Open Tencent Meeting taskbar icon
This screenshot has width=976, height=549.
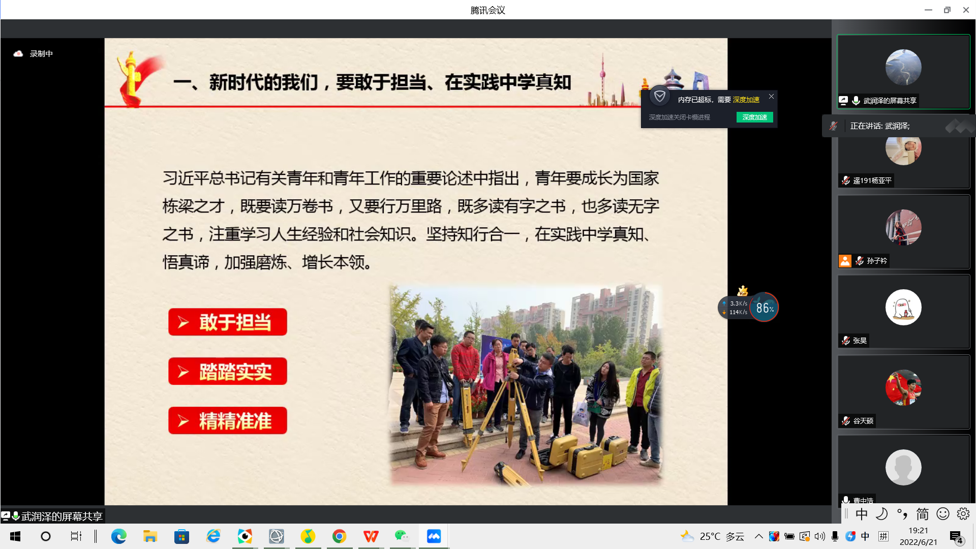[434, 536]
